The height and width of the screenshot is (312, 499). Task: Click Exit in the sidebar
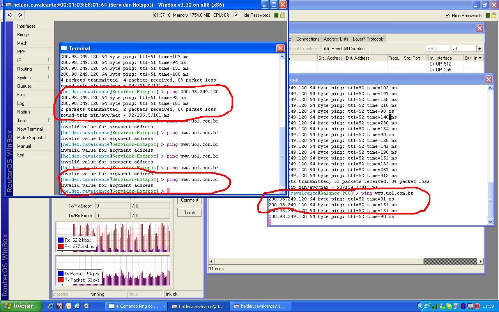click(x=20, y=155)
